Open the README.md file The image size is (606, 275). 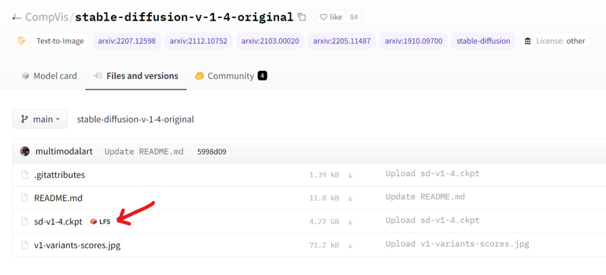pyautogui.click(x=58, y=198)
